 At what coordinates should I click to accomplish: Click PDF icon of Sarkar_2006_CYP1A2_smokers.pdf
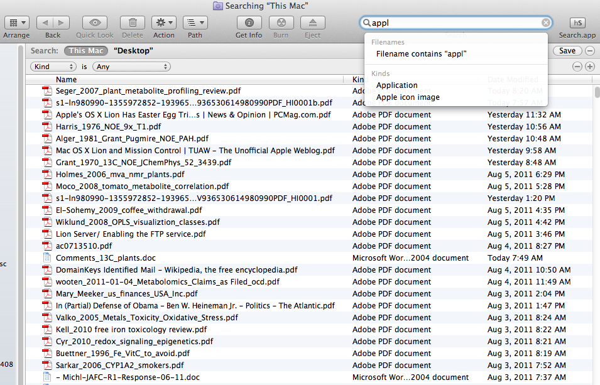click(46, 365)
